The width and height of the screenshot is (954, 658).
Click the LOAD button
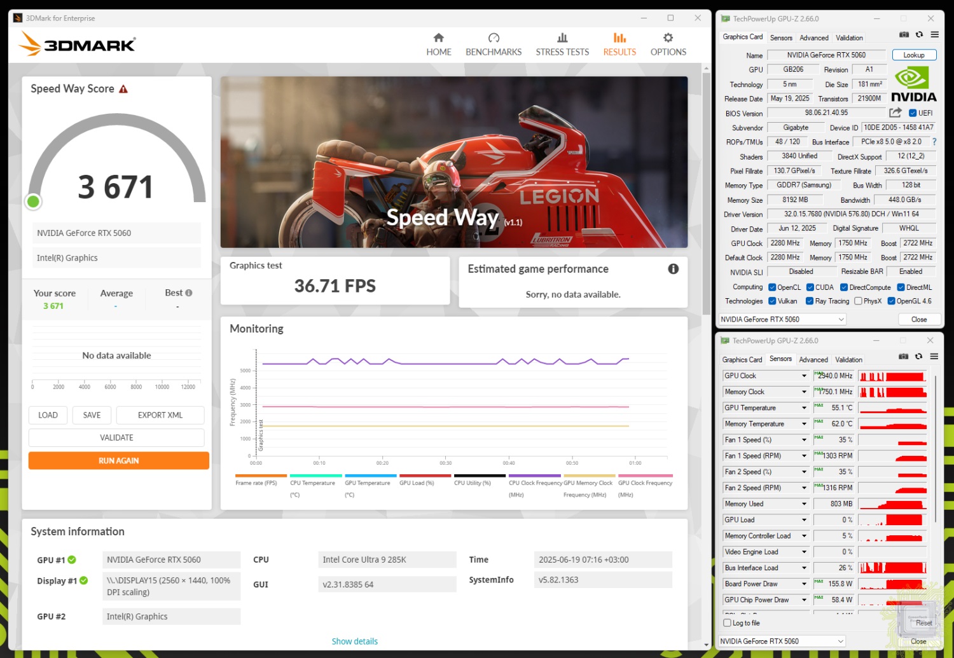pos(48,415)
